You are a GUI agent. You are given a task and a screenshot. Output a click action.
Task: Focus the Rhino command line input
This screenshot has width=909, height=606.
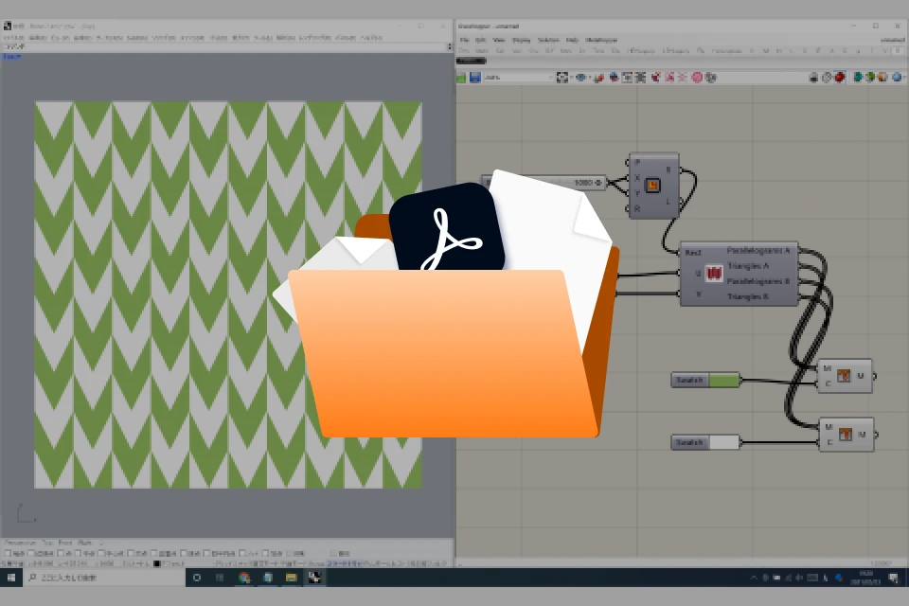[x=225, y=46]
